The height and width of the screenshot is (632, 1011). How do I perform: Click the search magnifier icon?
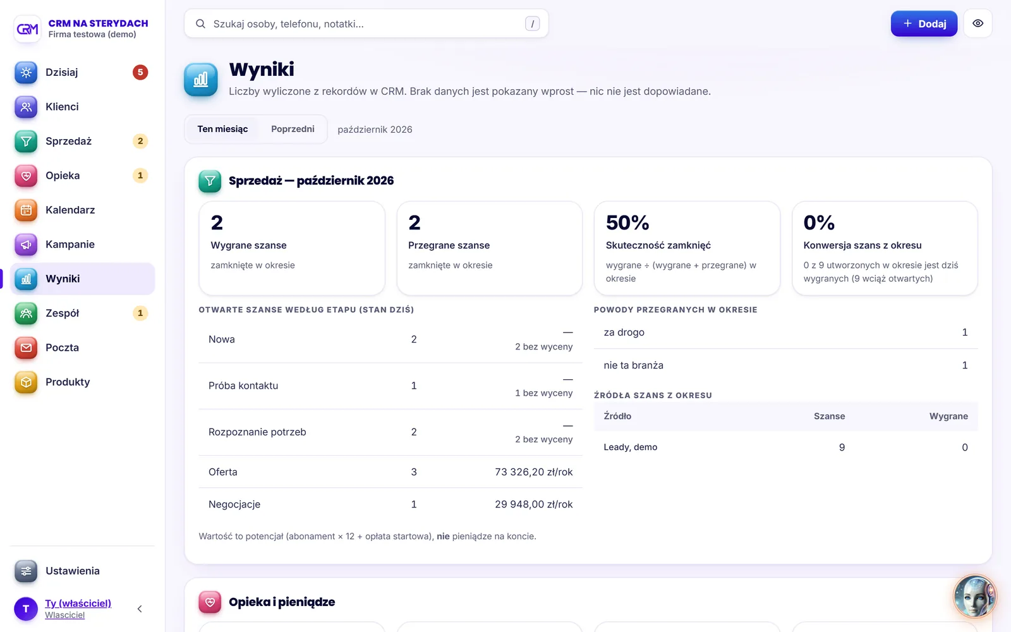[x=200, y=24]
